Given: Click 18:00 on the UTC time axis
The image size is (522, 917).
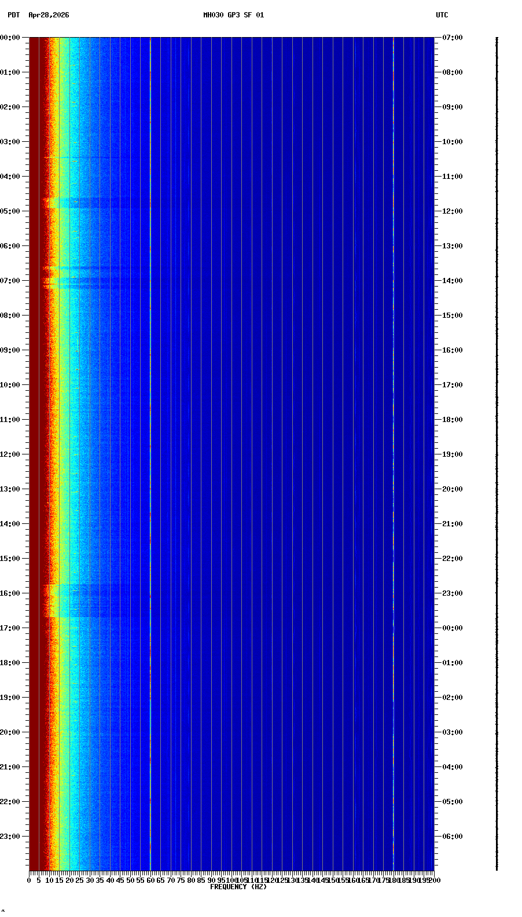Looking at the screenshot, I should click(453, 420).
